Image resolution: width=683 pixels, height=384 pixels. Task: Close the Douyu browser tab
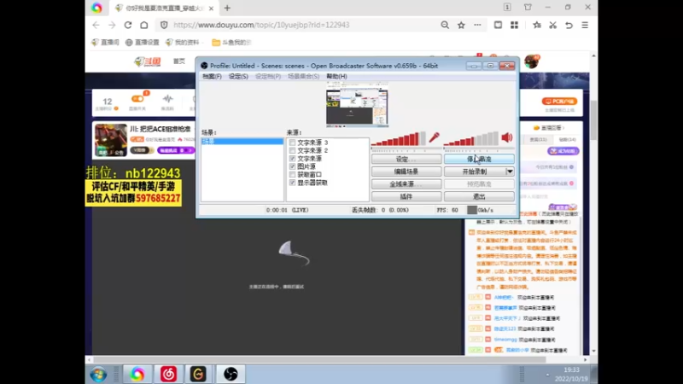click(211, 9)
